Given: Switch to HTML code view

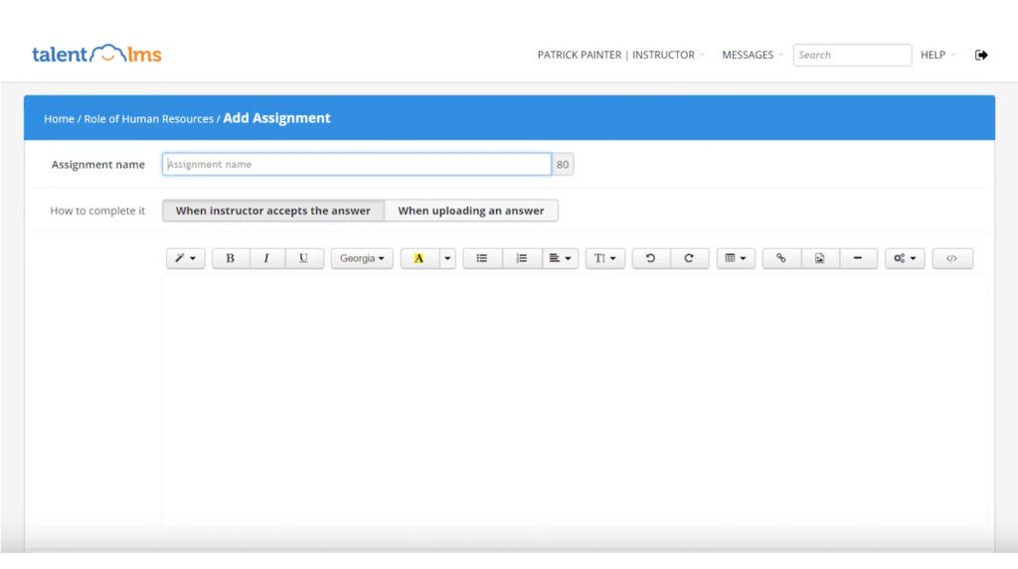Looking at the screenshot, I should pos(951,258).
